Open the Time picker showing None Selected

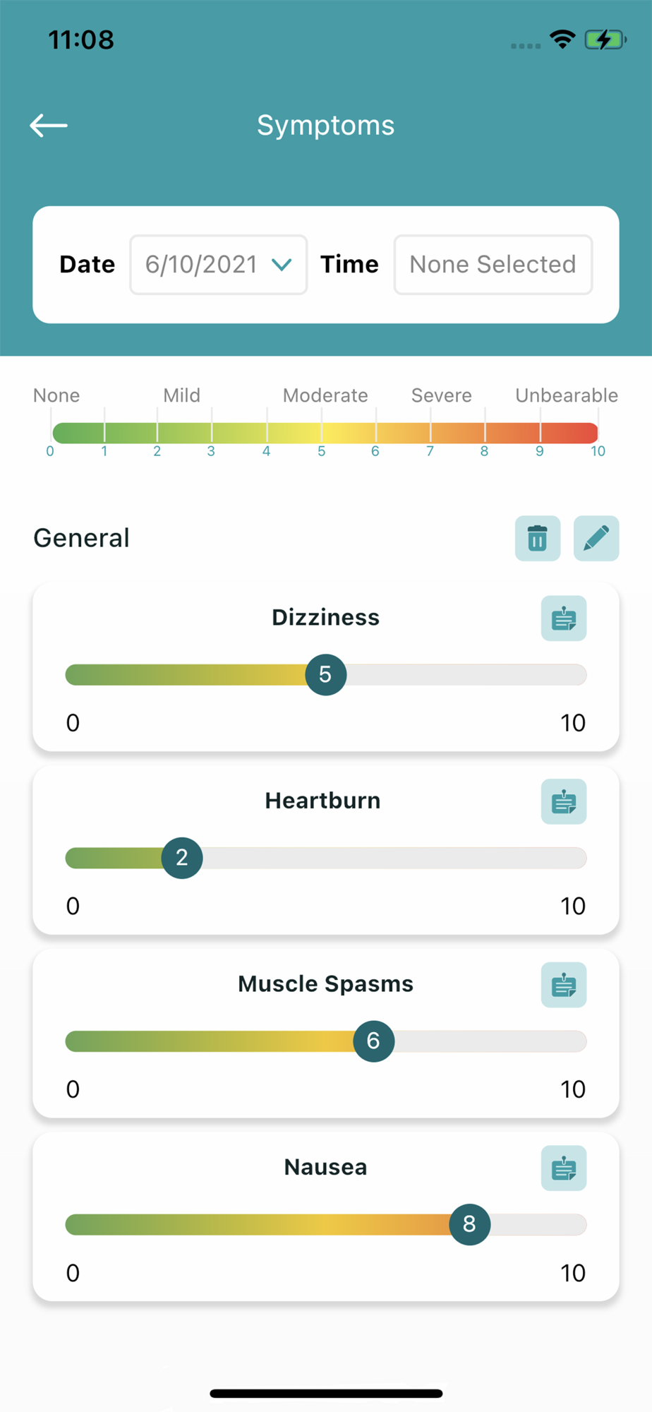click(x=493, y=265)
